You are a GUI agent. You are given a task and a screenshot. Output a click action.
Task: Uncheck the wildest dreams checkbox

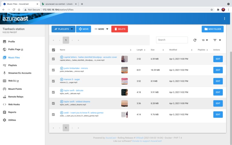[54, 103]
